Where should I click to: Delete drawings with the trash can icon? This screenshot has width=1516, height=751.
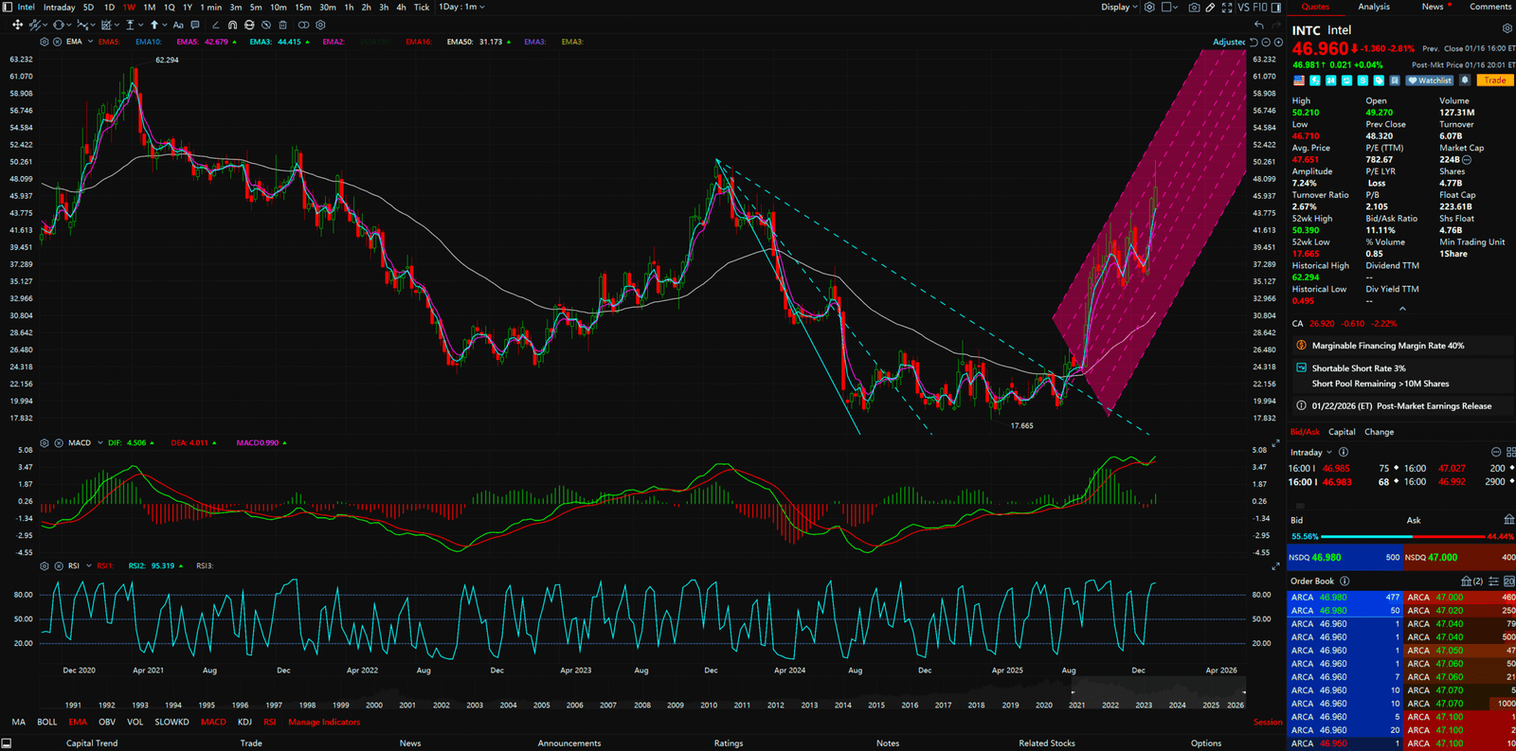click(x=282, y=26)
